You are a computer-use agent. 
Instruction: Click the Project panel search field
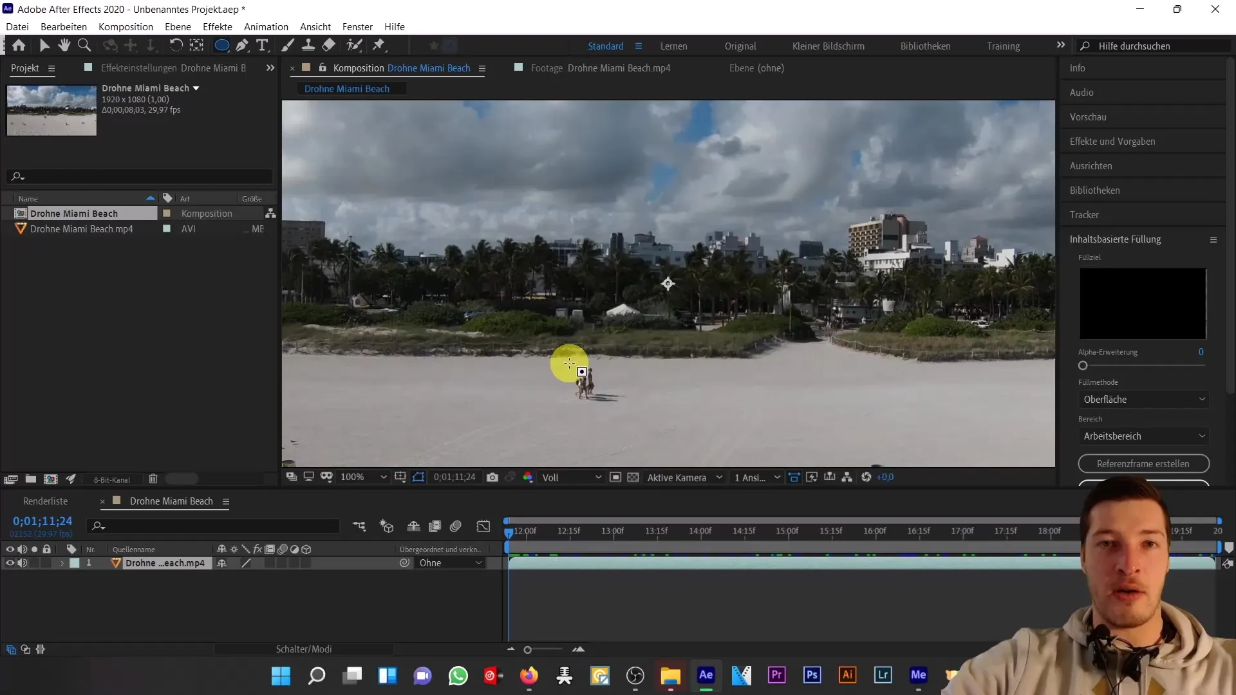(140, 176)
